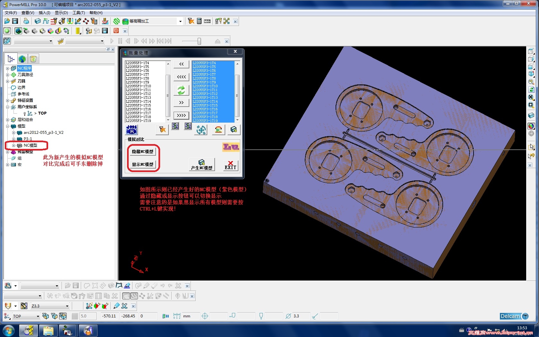Click the >>>> move-all-right button
The image size is (539, 337).
[181, 115]
